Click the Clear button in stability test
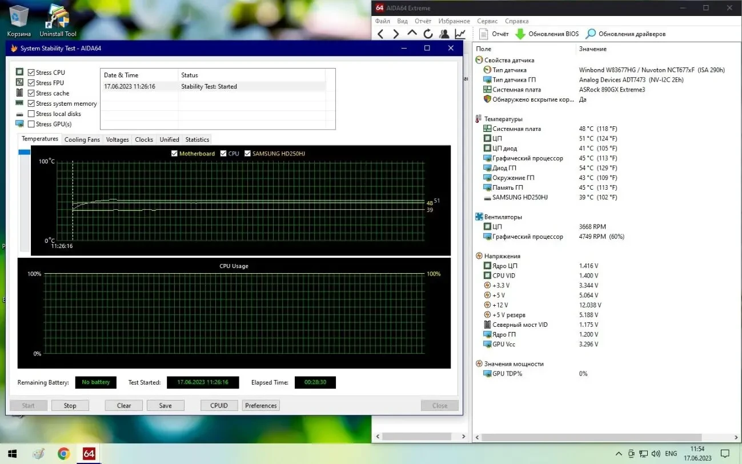 point(123,405)
